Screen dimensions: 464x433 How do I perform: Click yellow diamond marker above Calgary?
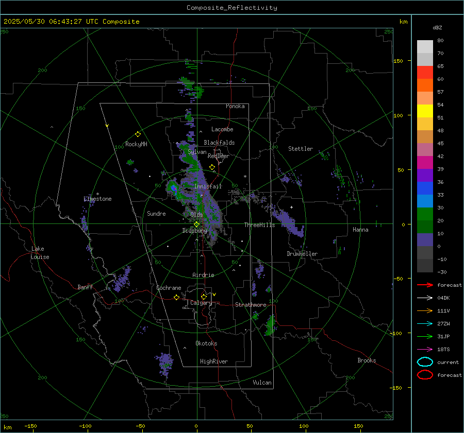pyautogui.click(x=204, y=297)
